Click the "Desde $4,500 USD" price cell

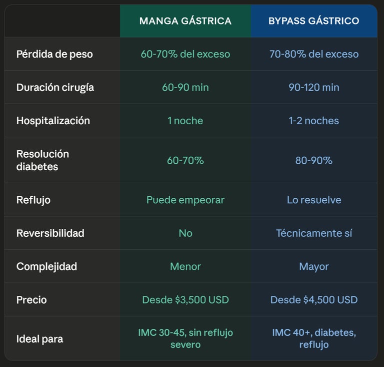tap(314, 300)
